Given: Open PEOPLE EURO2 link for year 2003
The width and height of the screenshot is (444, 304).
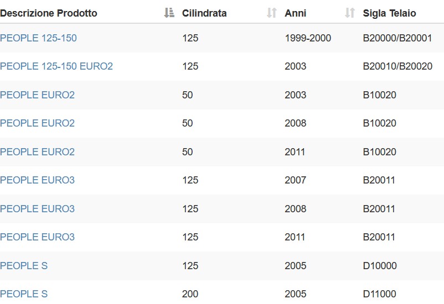Looking at the screenshot, I should click(x=37, y=95).
